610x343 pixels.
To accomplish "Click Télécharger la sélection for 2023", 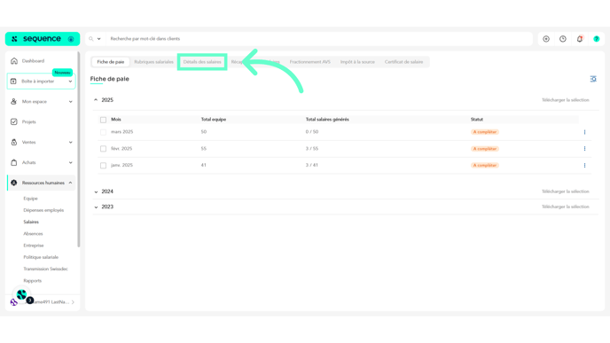I will click(566, 207).
